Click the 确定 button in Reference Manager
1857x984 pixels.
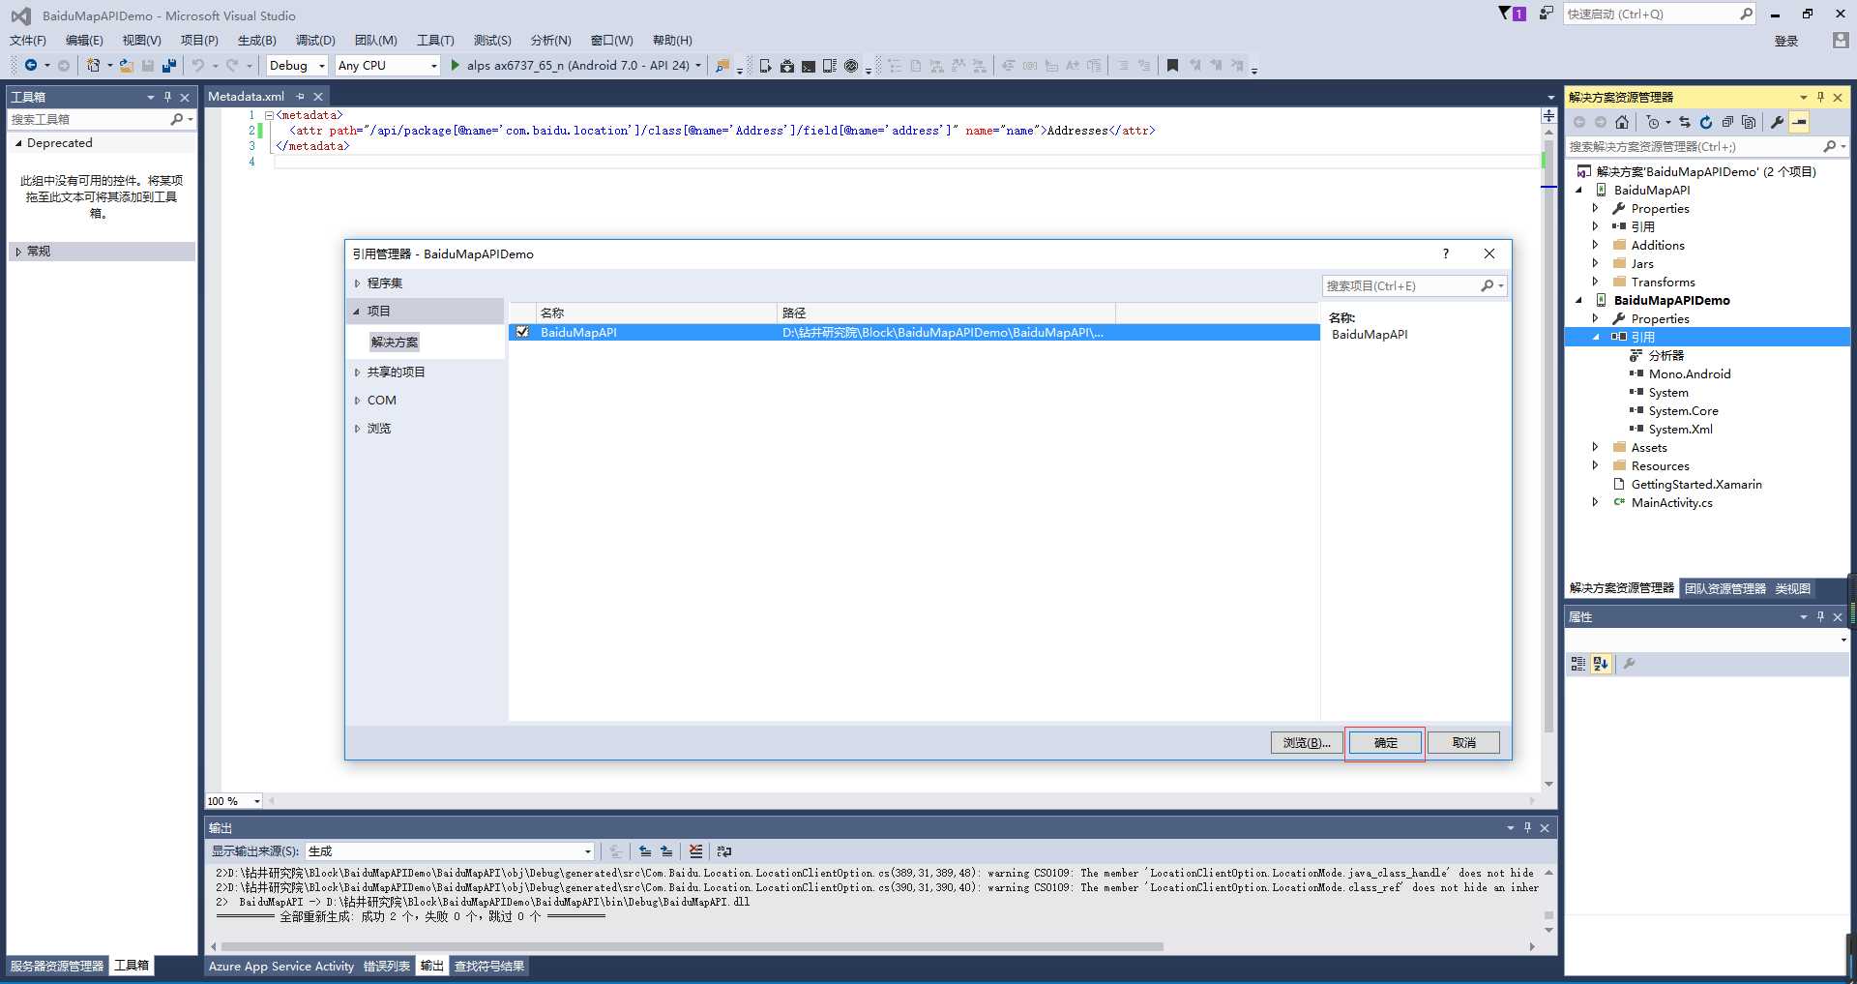[x=1385, y=743]
